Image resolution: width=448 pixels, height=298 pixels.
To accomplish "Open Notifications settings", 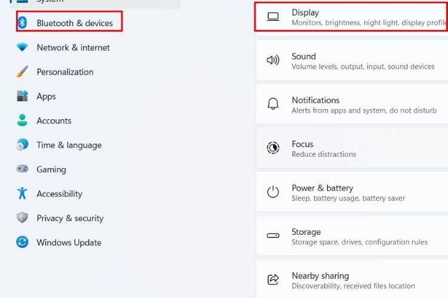I will click(351, 105).
